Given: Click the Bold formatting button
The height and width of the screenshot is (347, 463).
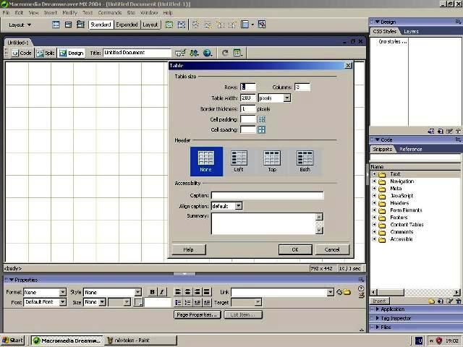Looking at the screenshot, I should pos(153,292).
